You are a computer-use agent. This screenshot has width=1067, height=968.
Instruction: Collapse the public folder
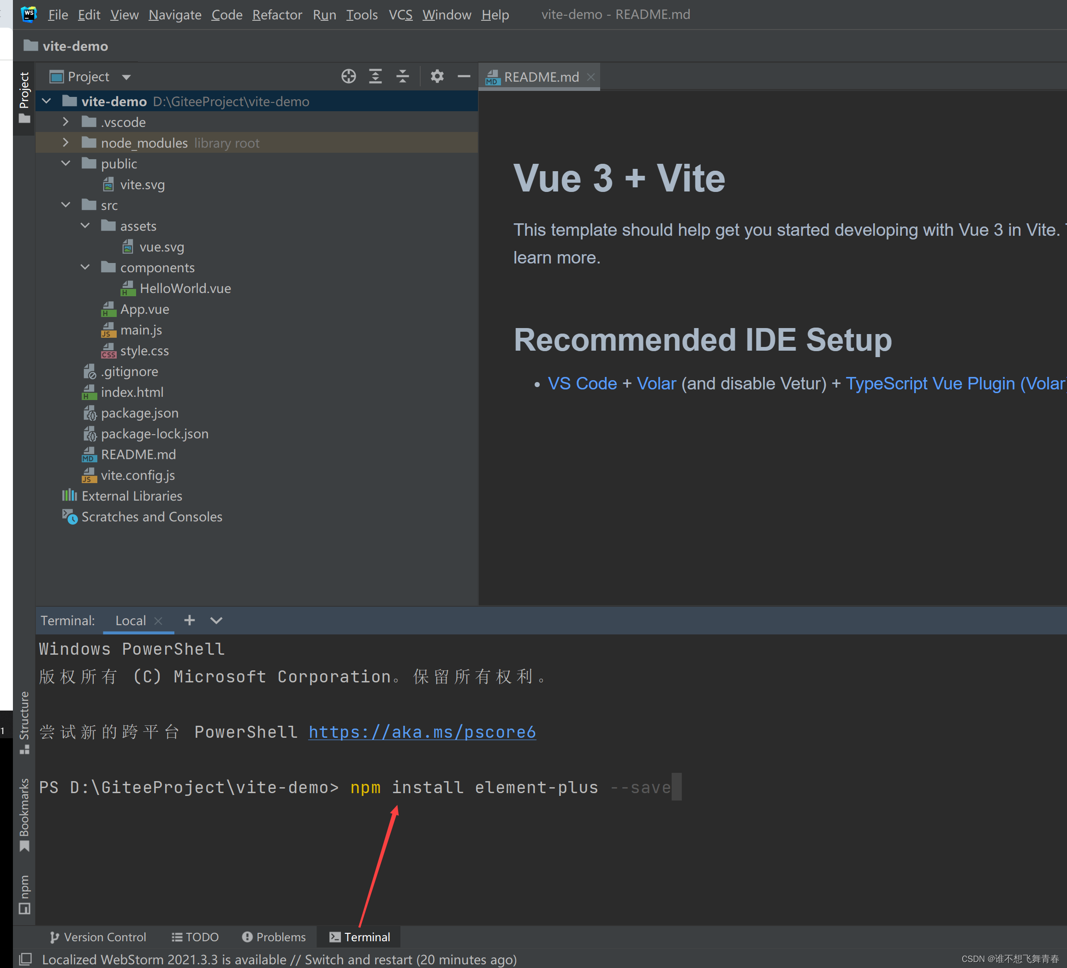pos(66,163)
